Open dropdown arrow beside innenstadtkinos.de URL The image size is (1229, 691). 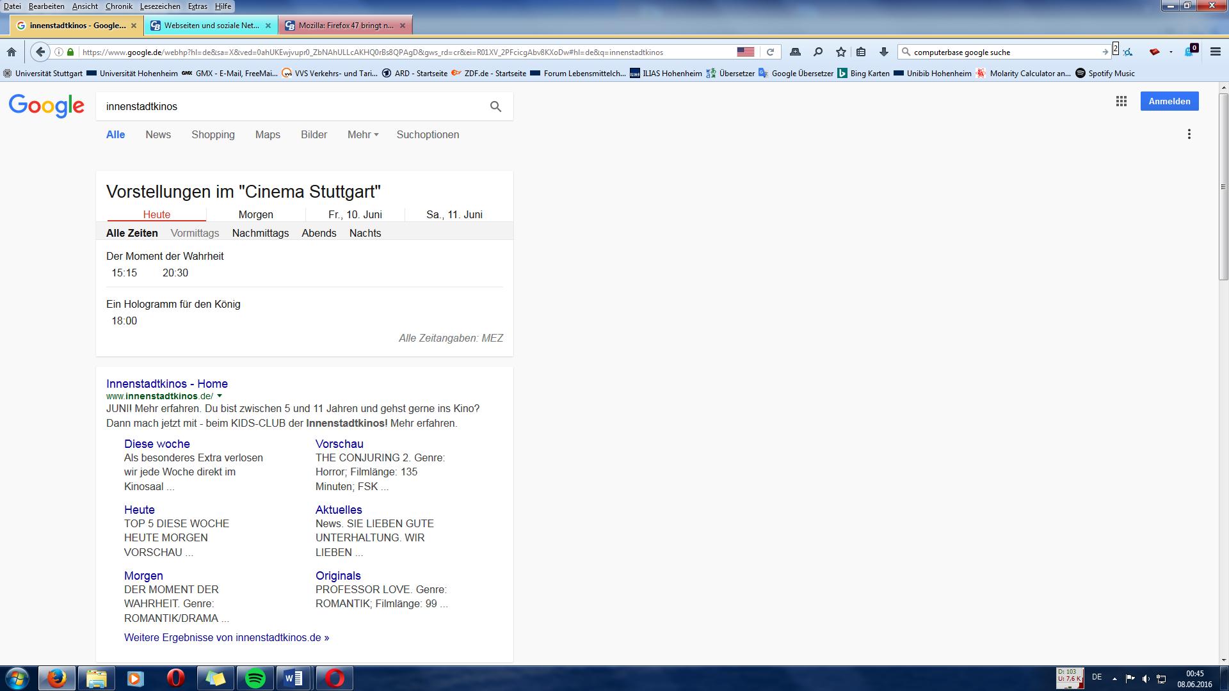pos(220,396)
